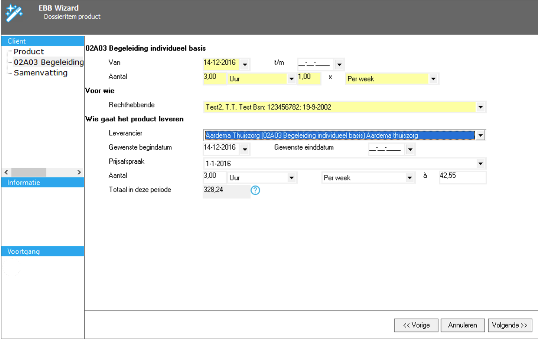The image size is (538, 342).
Task: Open the Van date picker dropdown
Action: point(245,64)
